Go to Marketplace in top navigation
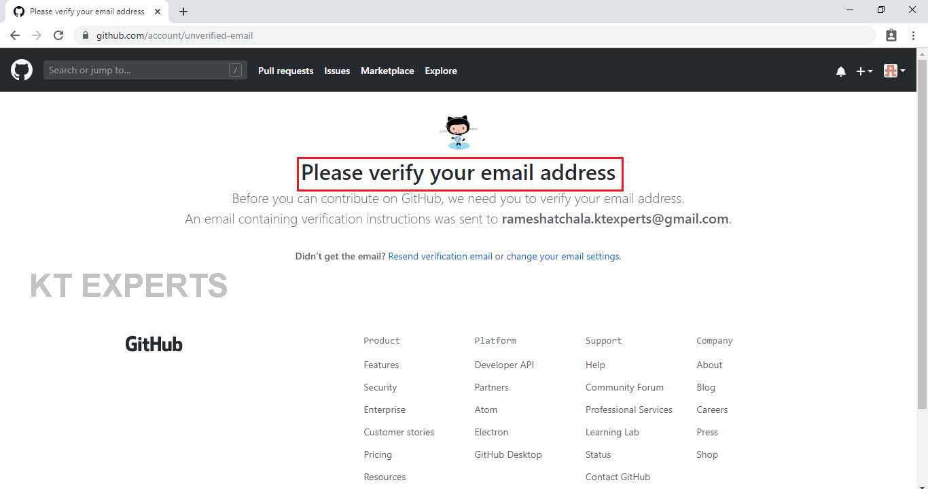 (387, 71)
